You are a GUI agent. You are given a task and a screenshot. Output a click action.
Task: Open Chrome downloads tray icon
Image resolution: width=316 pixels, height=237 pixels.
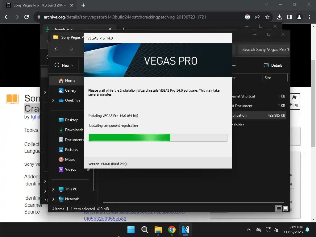click(x=279, y=17)
